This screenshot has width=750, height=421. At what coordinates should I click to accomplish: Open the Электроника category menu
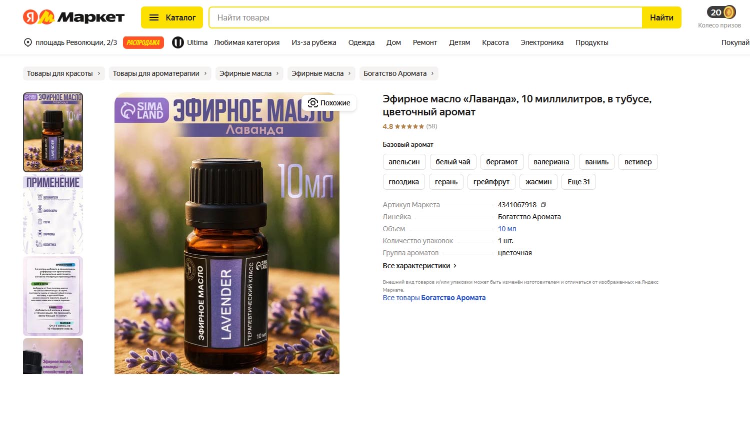(542, 42)
